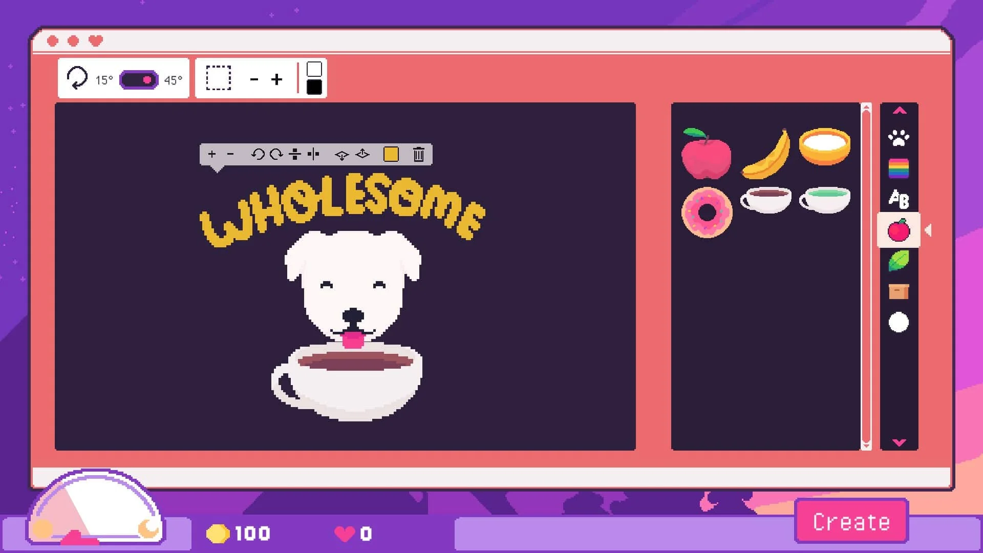Move category list down with pink arrow
Viewport: 983px width, 553px height.
(900, 442)
